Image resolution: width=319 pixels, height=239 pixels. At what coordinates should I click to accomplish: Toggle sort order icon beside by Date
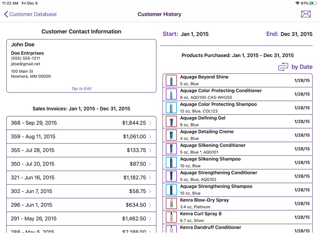tap(283, 67)
